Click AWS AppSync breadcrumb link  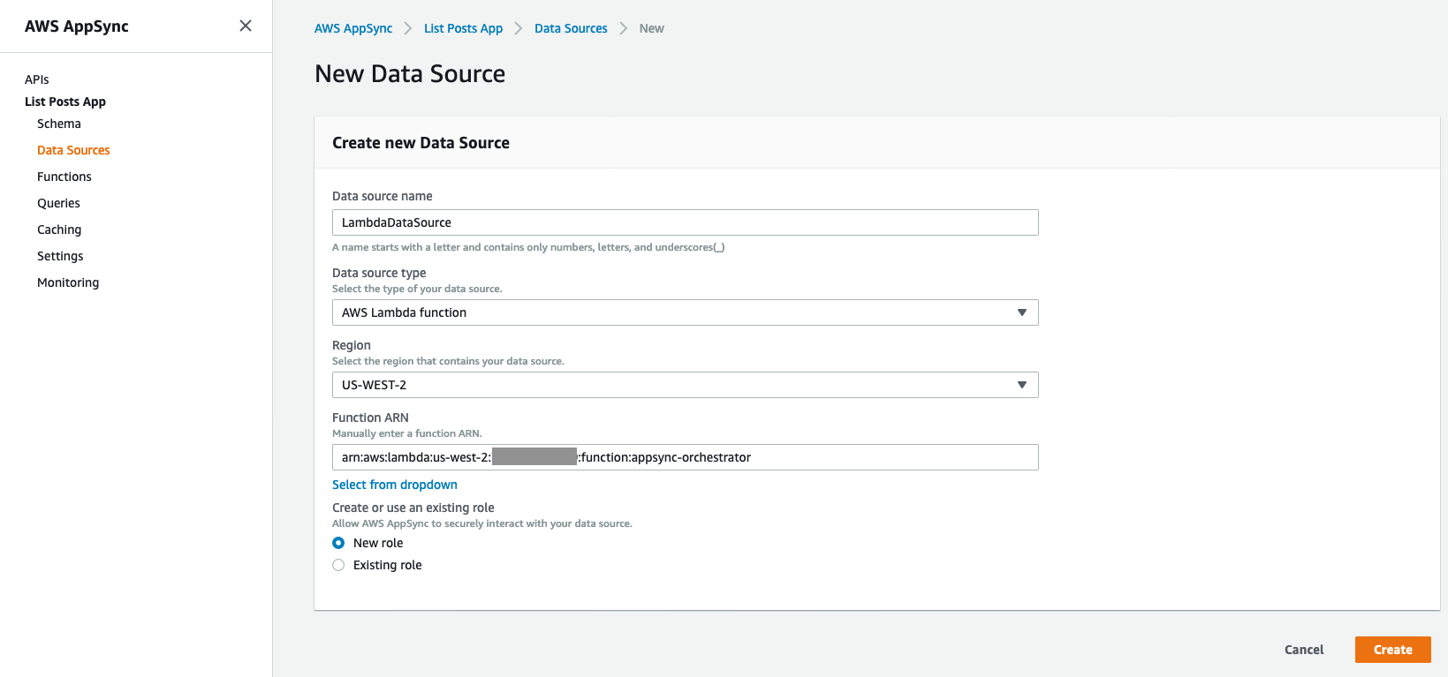pyautogui.click(x=353, y=28)
